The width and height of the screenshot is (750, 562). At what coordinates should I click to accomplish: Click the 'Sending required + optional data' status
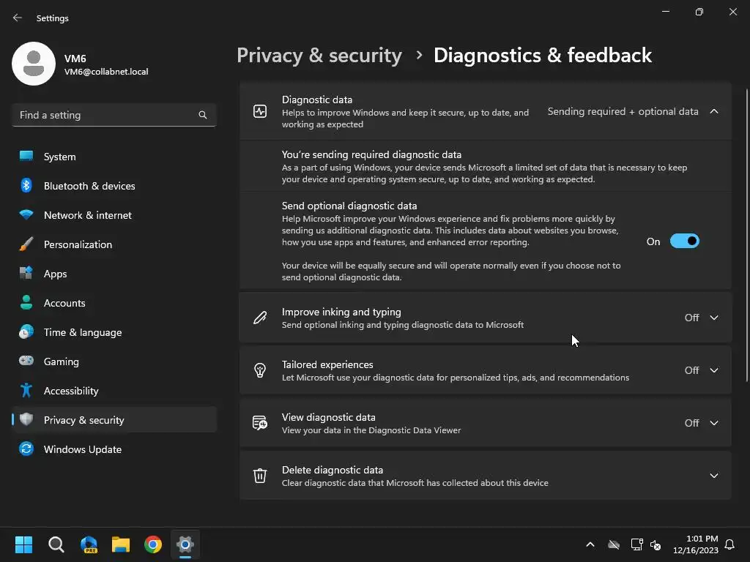pos(623,111)
